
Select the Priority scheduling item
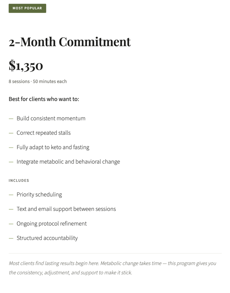tap(39, 195)
